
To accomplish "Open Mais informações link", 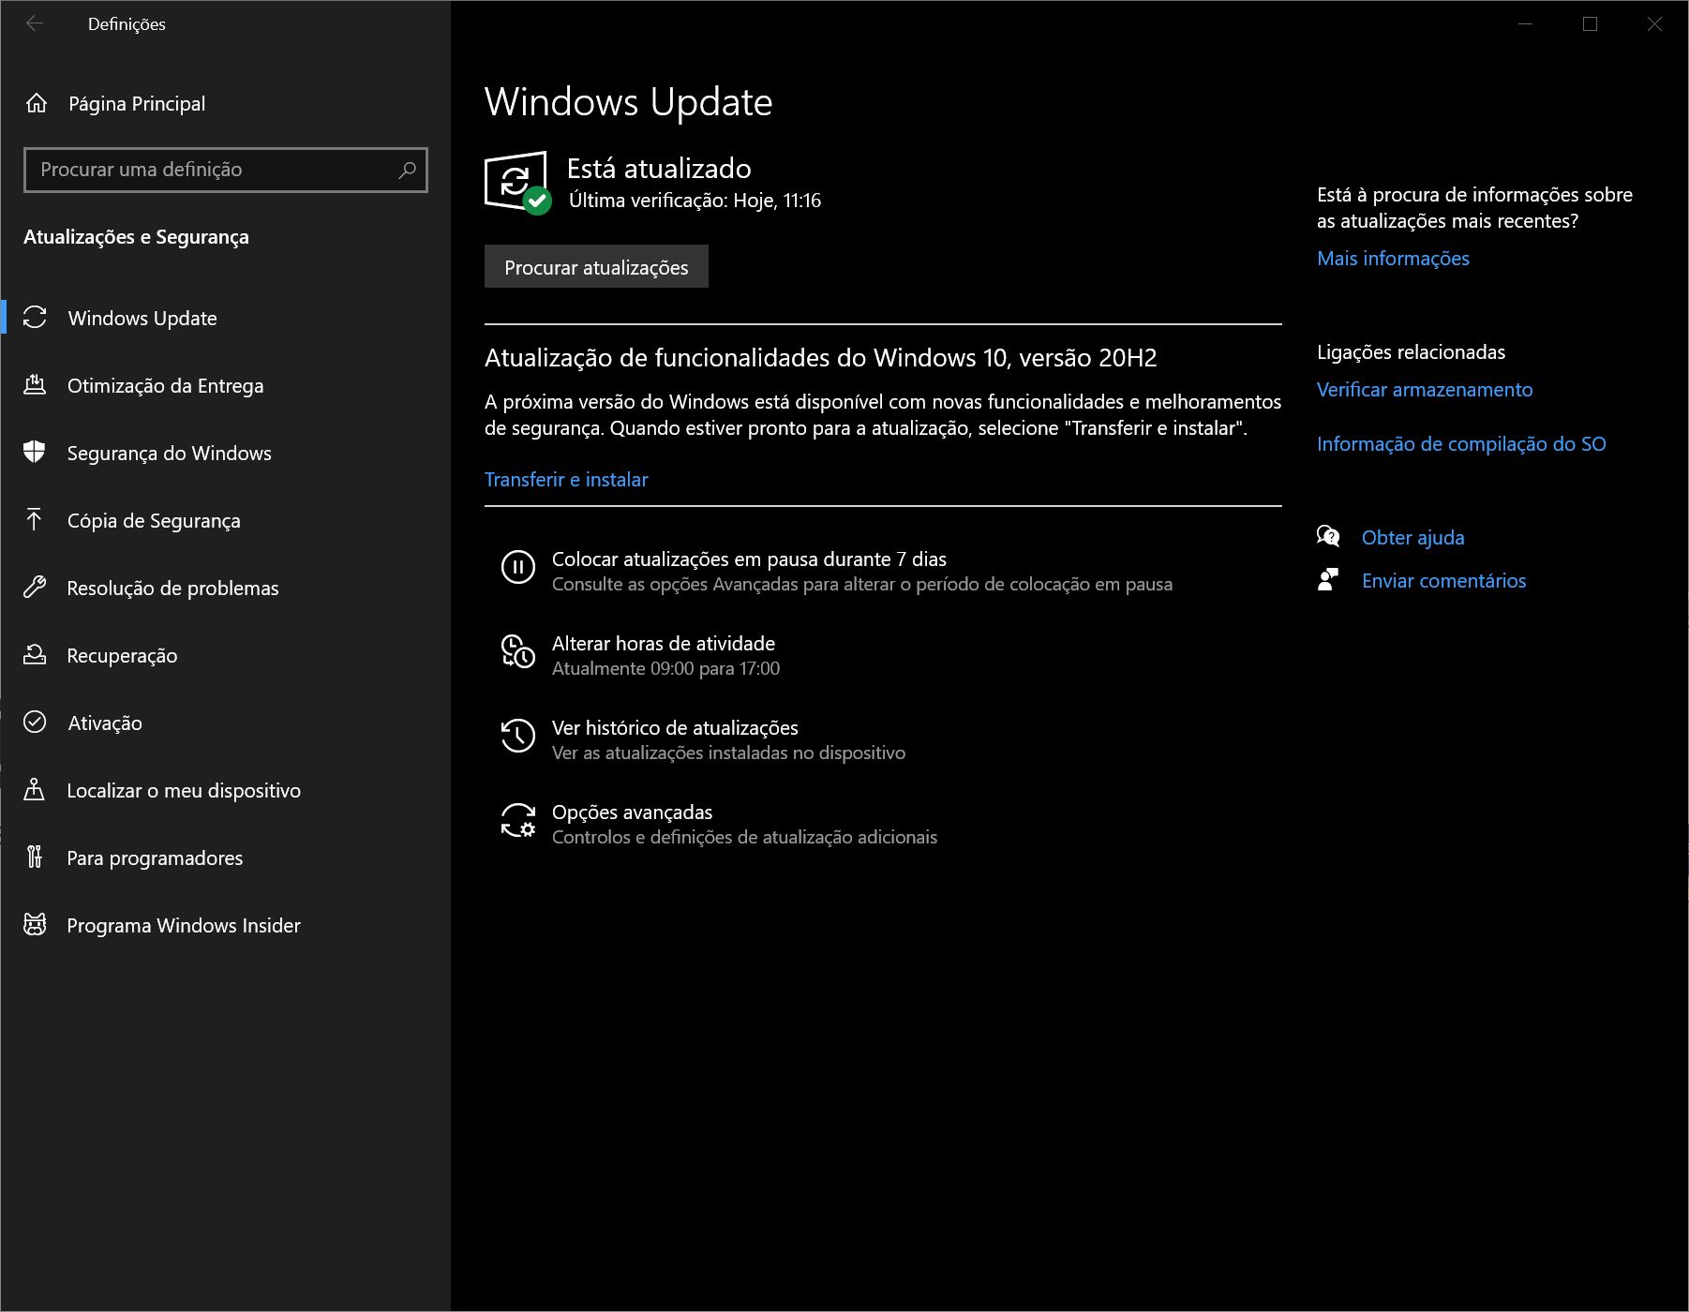I will [x=1393, y=258].
